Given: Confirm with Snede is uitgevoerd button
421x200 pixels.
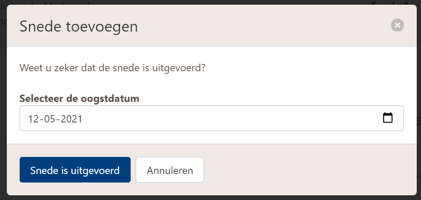Looking at the screenshot, I should [x=75, y=170].
